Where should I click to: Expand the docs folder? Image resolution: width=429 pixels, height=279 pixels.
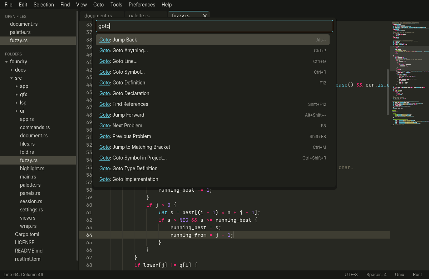11,70
